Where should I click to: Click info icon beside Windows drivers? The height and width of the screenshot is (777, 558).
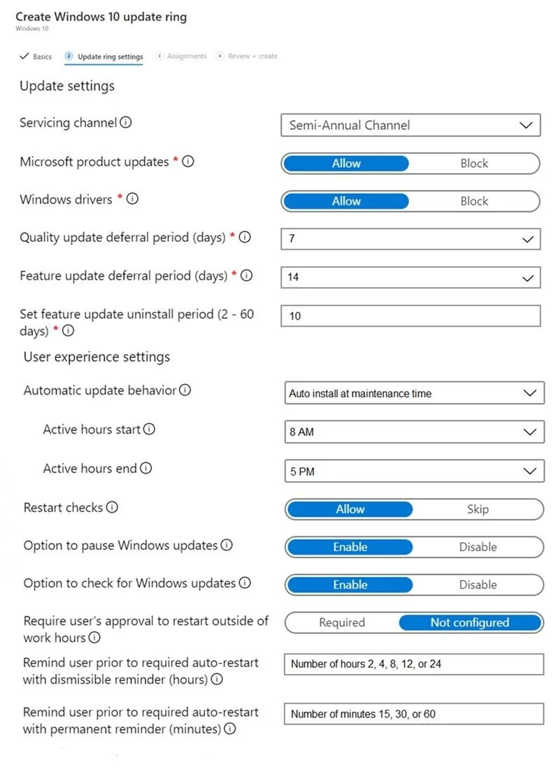point(132,199)
